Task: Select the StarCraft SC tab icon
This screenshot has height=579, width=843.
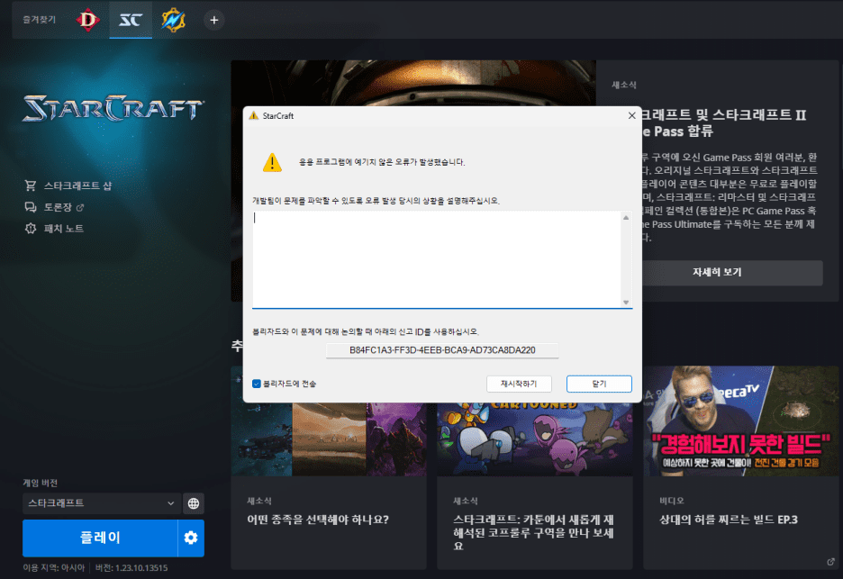Action: tap(131, 21)
